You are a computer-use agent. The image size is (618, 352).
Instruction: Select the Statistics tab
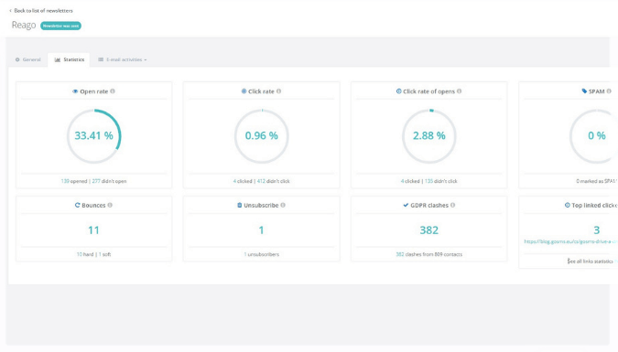click(x=69, y=59)
